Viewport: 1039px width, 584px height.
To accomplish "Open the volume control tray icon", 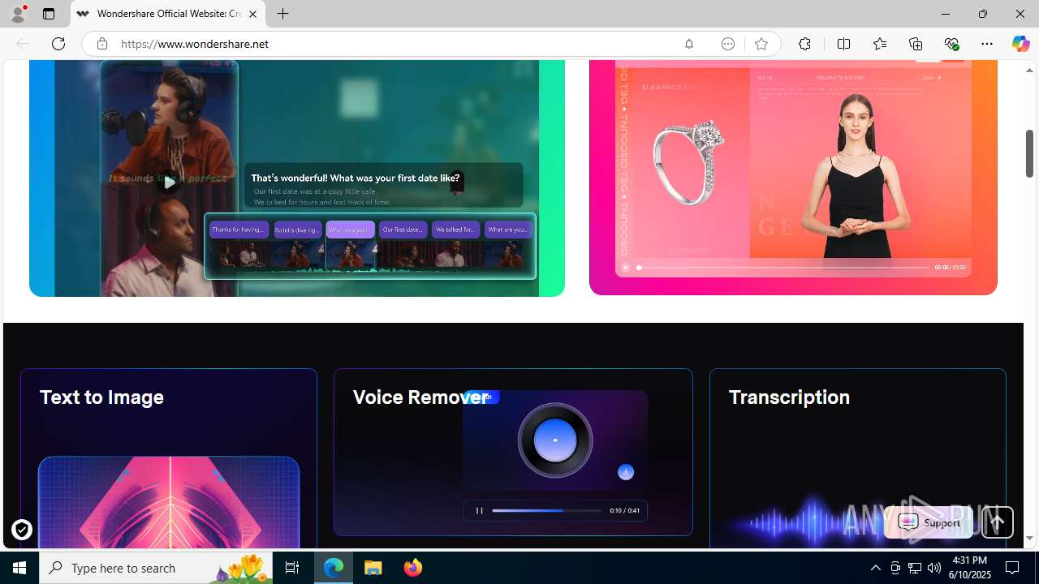I will point(934,568).
